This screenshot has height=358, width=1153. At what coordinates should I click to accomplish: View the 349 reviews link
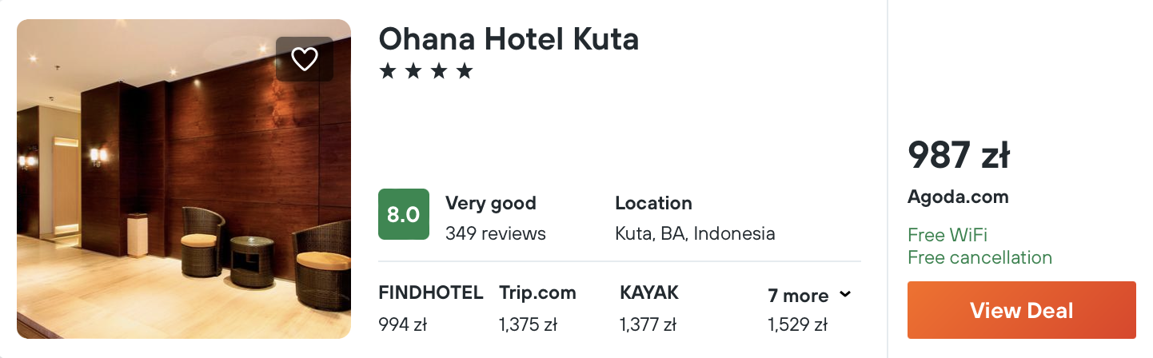[x=495, y=233]
